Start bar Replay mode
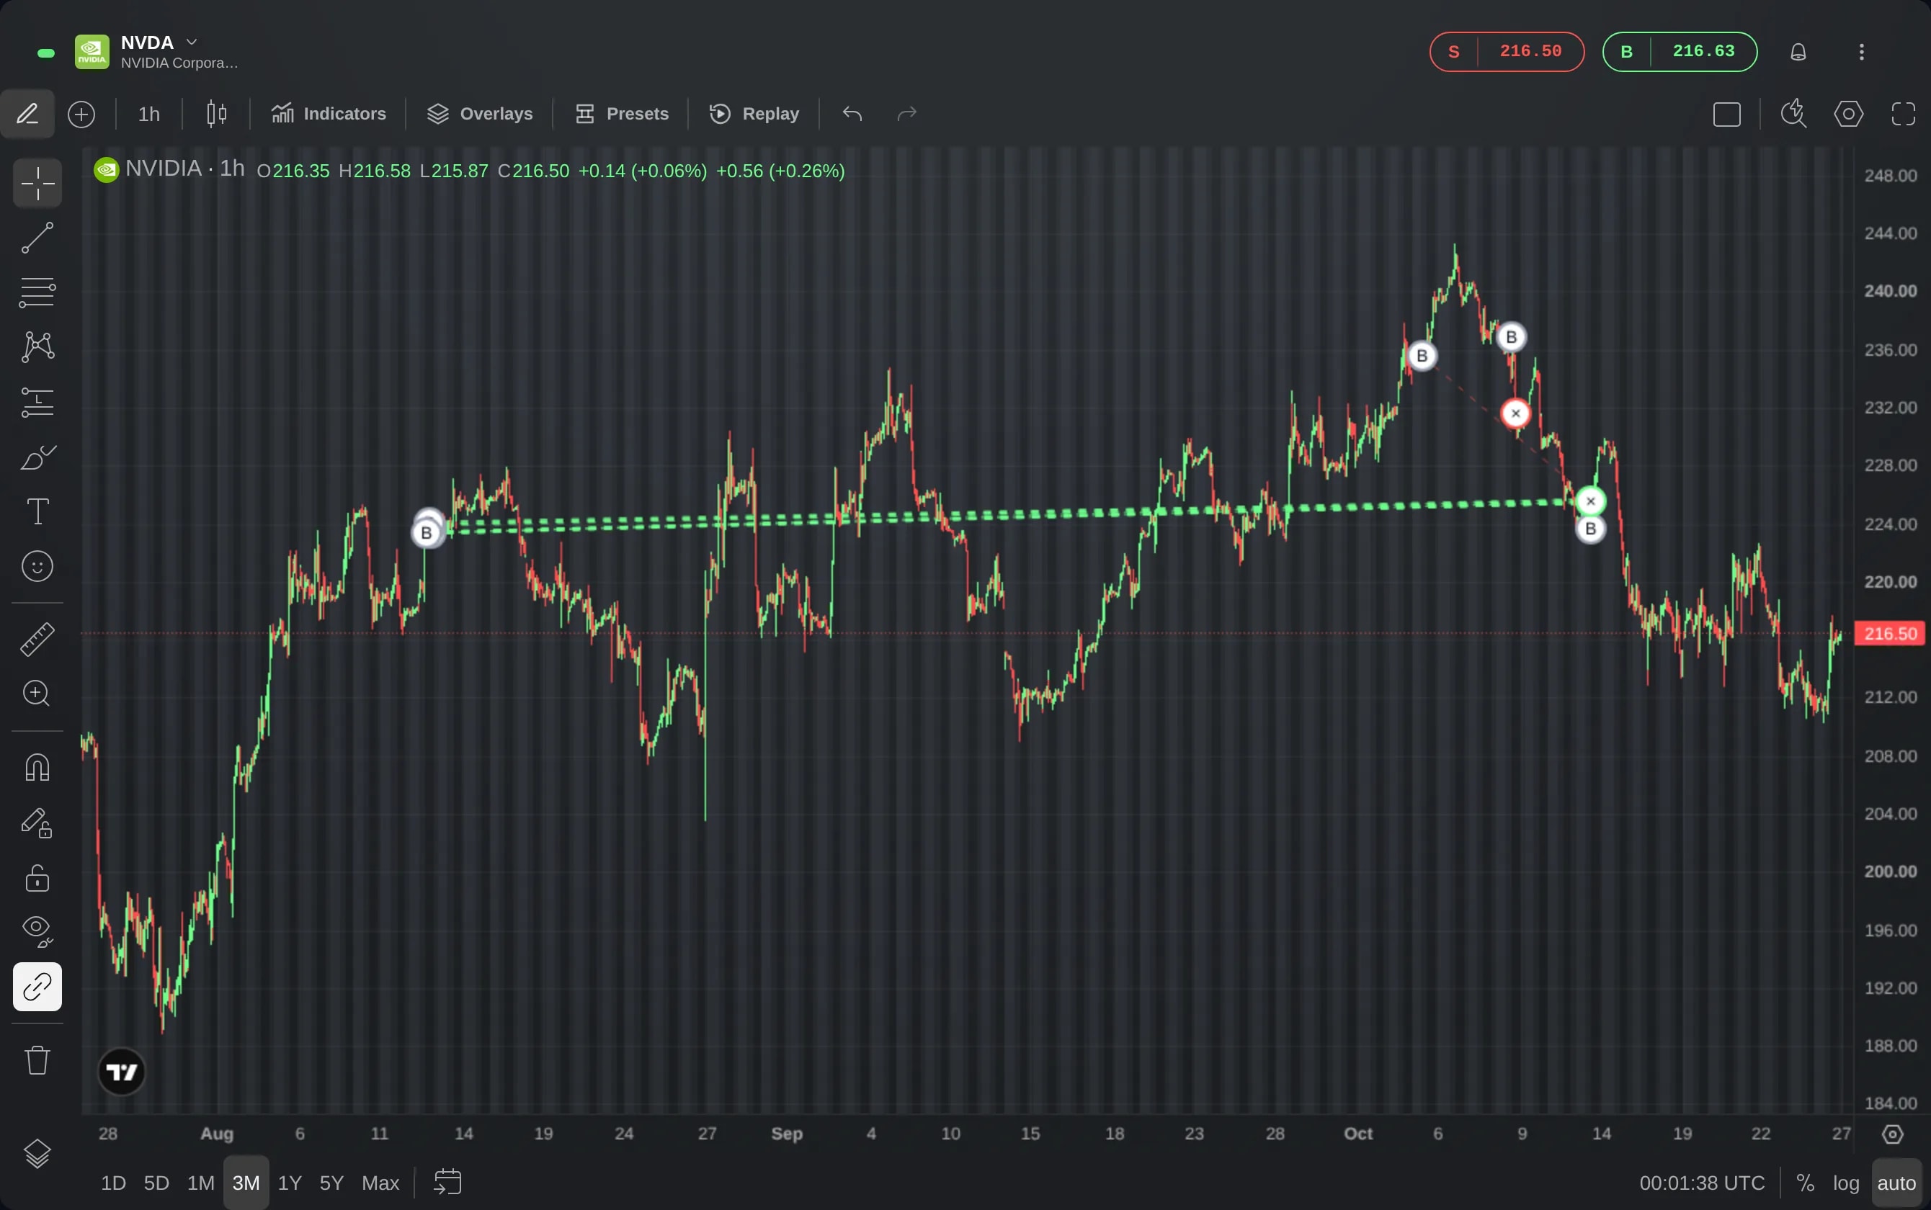The height and width of the screenshot is (1210, 1931). coord(754,114)
